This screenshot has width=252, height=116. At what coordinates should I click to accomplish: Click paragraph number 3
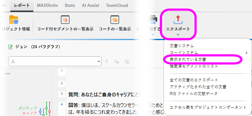tap(62, 94)
